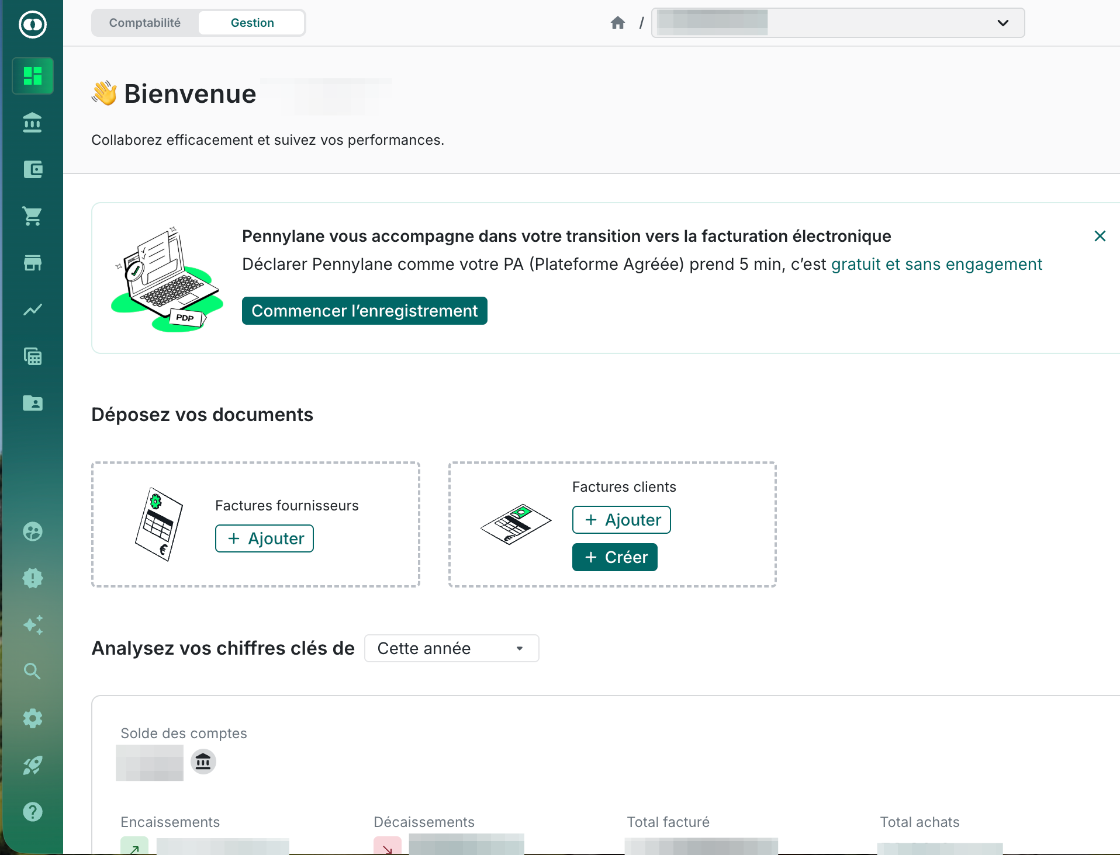Open the purchases shopping cart section

point(33,216)
